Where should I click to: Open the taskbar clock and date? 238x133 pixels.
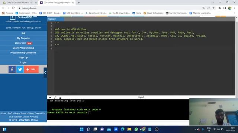point(230,129)
